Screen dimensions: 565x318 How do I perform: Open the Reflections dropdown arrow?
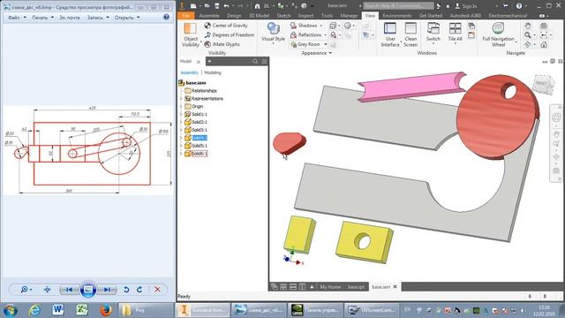coord(325,35)
